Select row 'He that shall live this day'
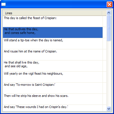Viewport: 114px width, 114px height. tap(53, 66)
